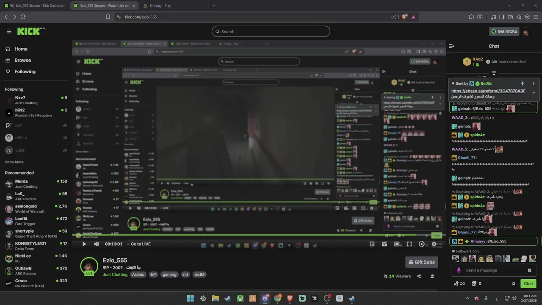Open video player settings gear
Screen dimensions: 542x305
434,244
